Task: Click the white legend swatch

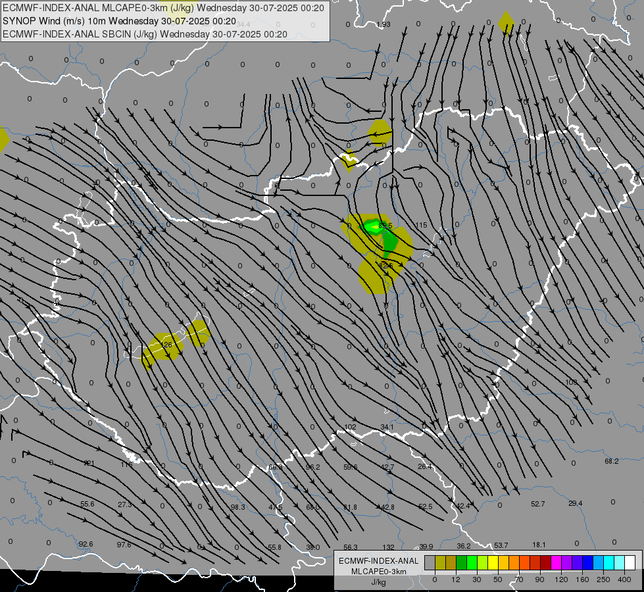Action: 630,563
